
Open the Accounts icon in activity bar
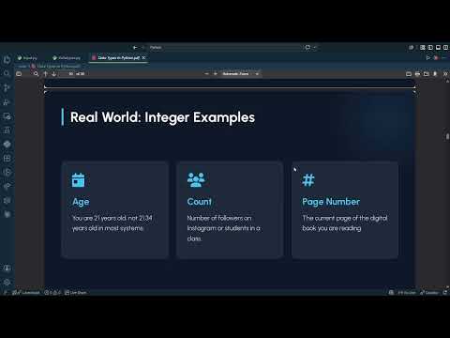point(7,269)
